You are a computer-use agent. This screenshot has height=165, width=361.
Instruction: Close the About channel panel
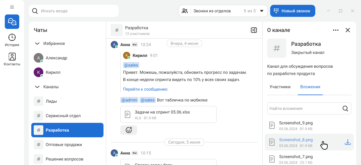pyautogui.click(x=348, y=30)
